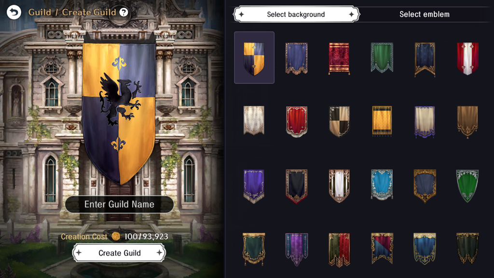Choose the crimson damask banner with tassels
This screenshot has height=278, width=494.
(339, 58)
